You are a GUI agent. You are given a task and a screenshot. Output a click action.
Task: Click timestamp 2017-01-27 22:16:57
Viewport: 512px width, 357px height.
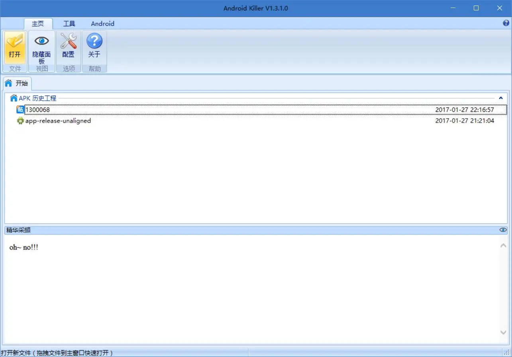(x=465, y=109)
